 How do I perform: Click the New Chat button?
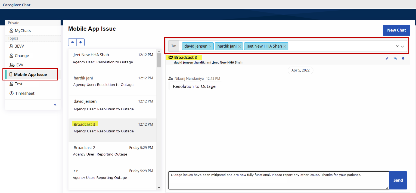pos(396,30)
